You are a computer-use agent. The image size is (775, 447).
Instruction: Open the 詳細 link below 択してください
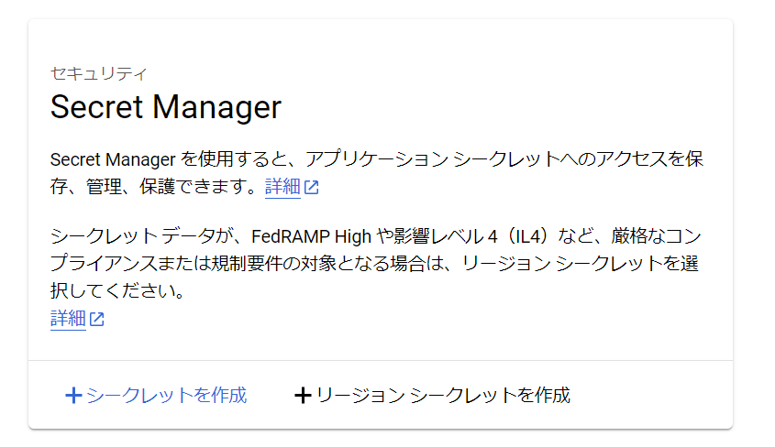pyautogui.click(x=68, y=319)
